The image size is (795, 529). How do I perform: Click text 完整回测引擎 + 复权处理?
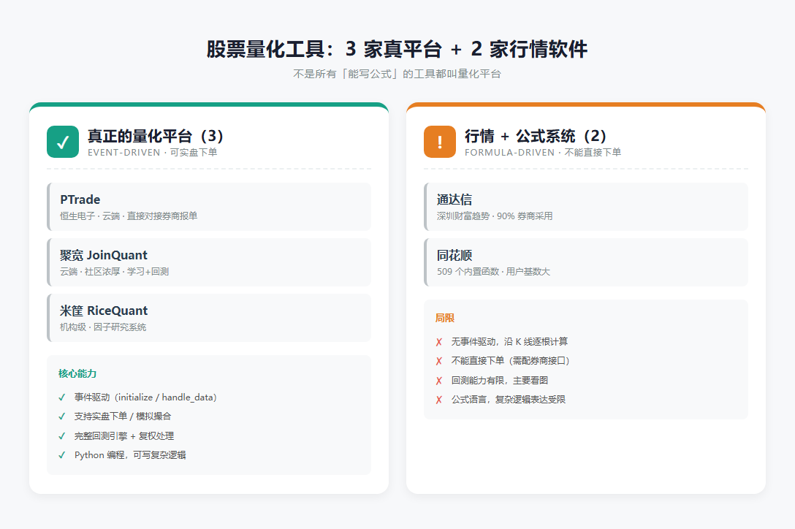point(124,436)
